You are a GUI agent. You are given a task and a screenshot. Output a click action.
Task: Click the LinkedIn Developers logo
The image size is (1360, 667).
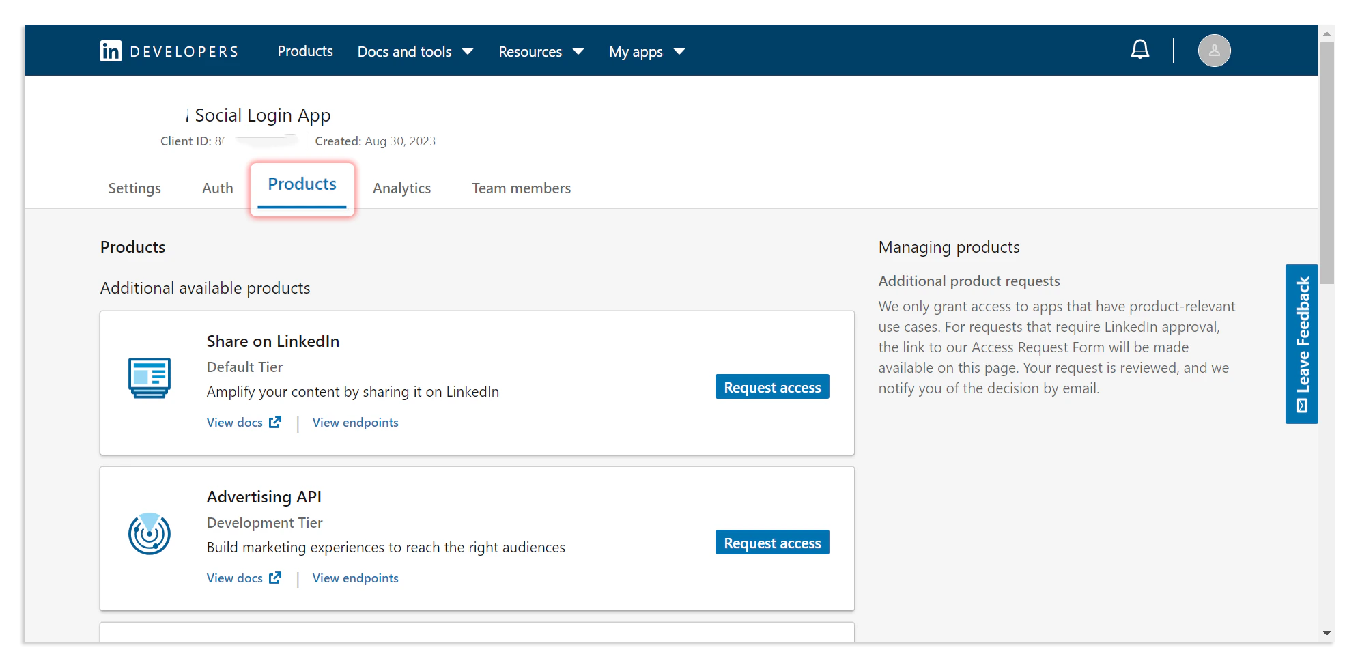click(169, 50)
